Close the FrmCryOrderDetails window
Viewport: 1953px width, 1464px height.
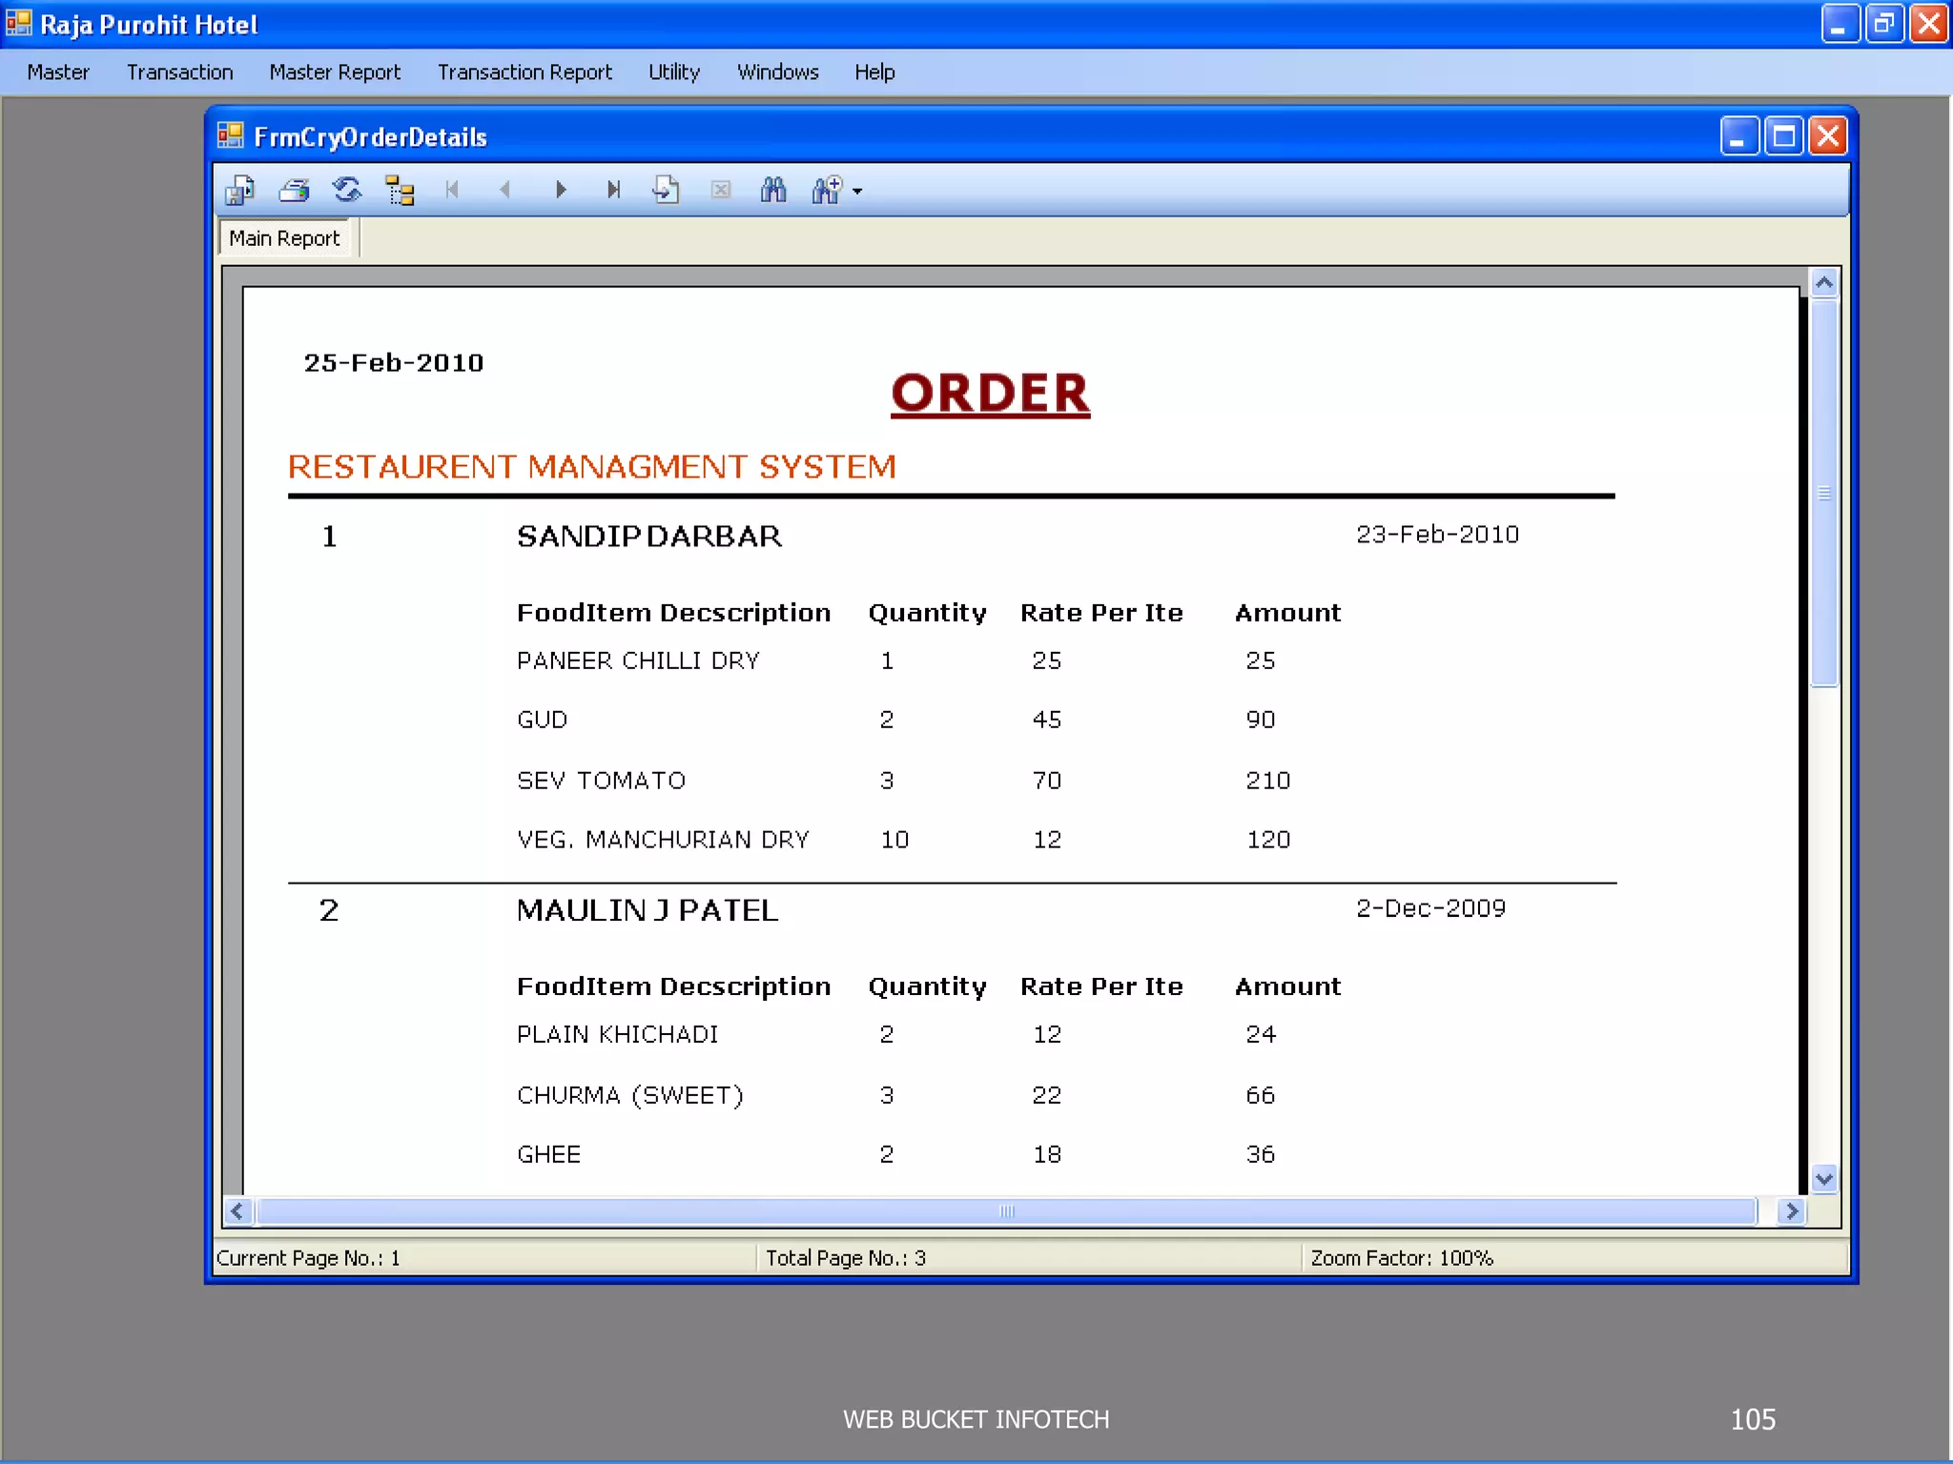point(1828,136)
